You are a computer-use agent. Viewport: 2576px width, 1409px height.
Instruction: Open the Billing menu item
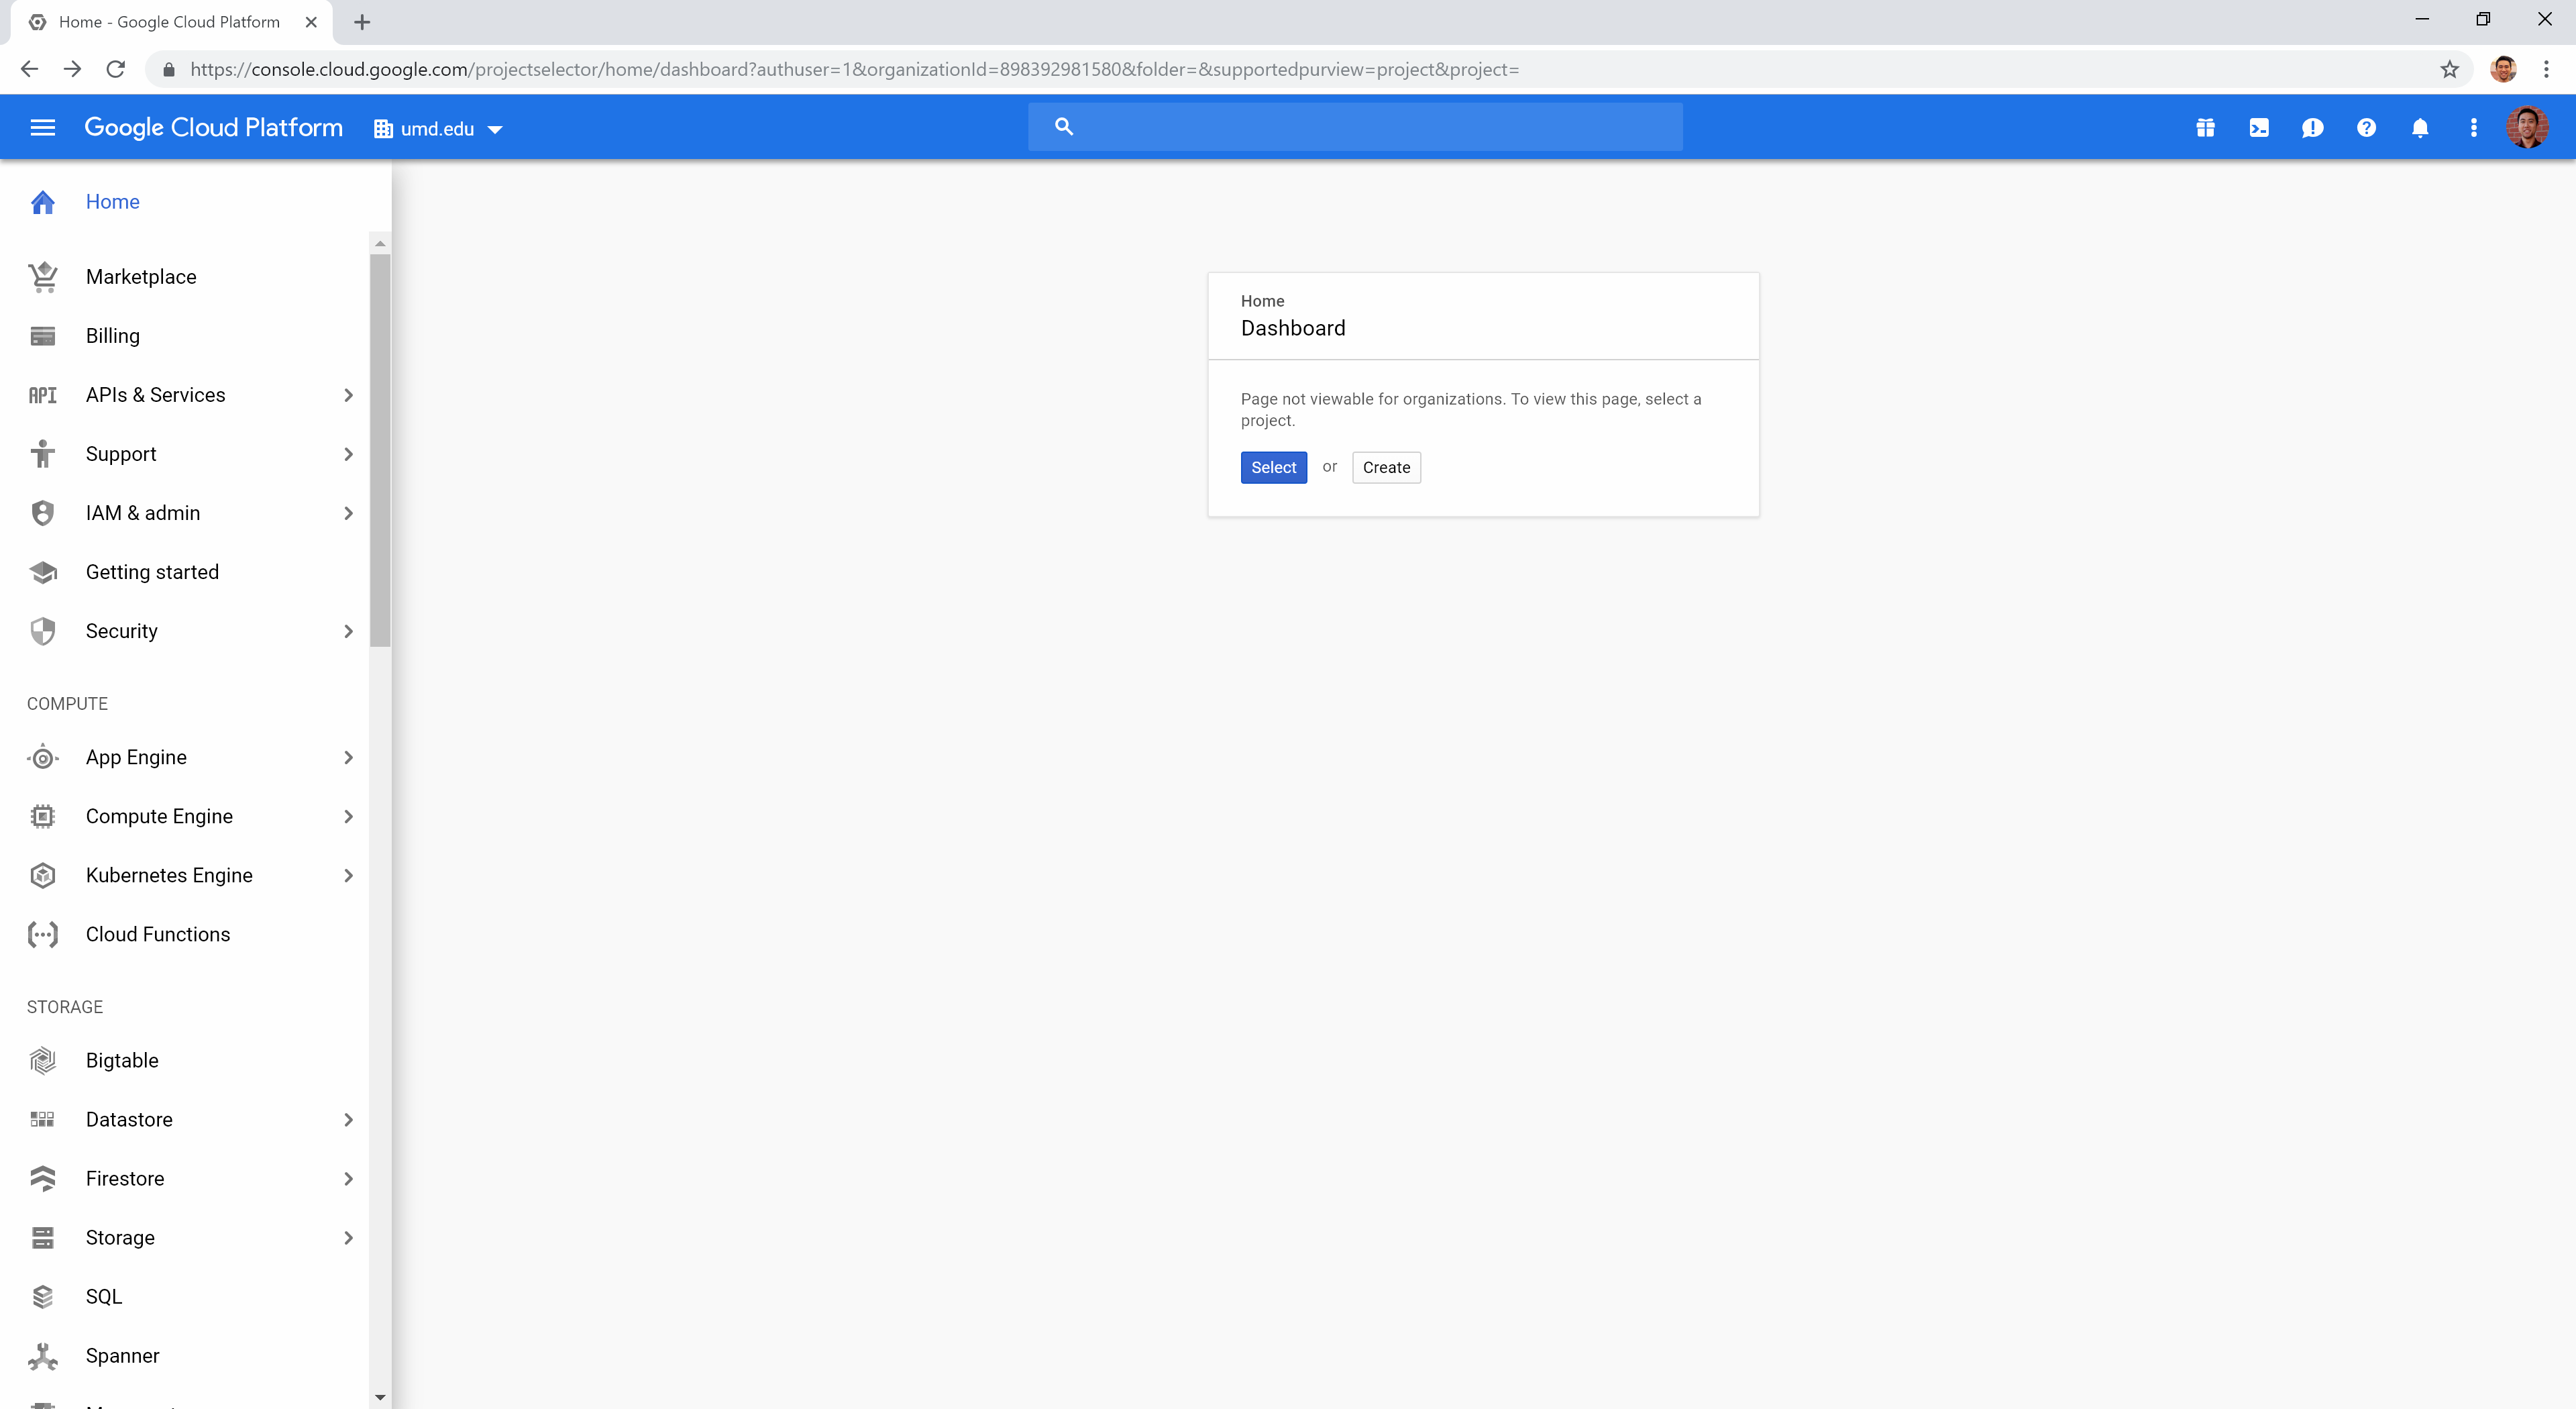pos(185,336)
